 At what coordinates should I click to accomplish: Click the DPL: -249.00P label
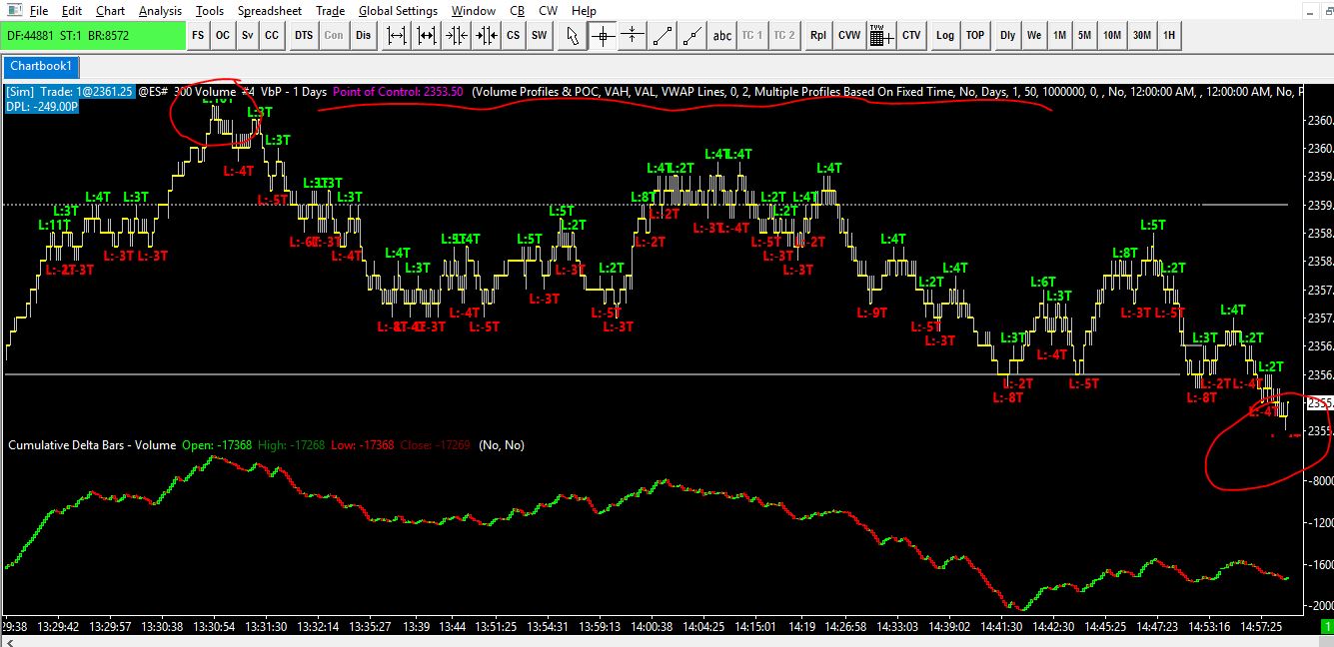pyautogui.click(x=42, y=106)
